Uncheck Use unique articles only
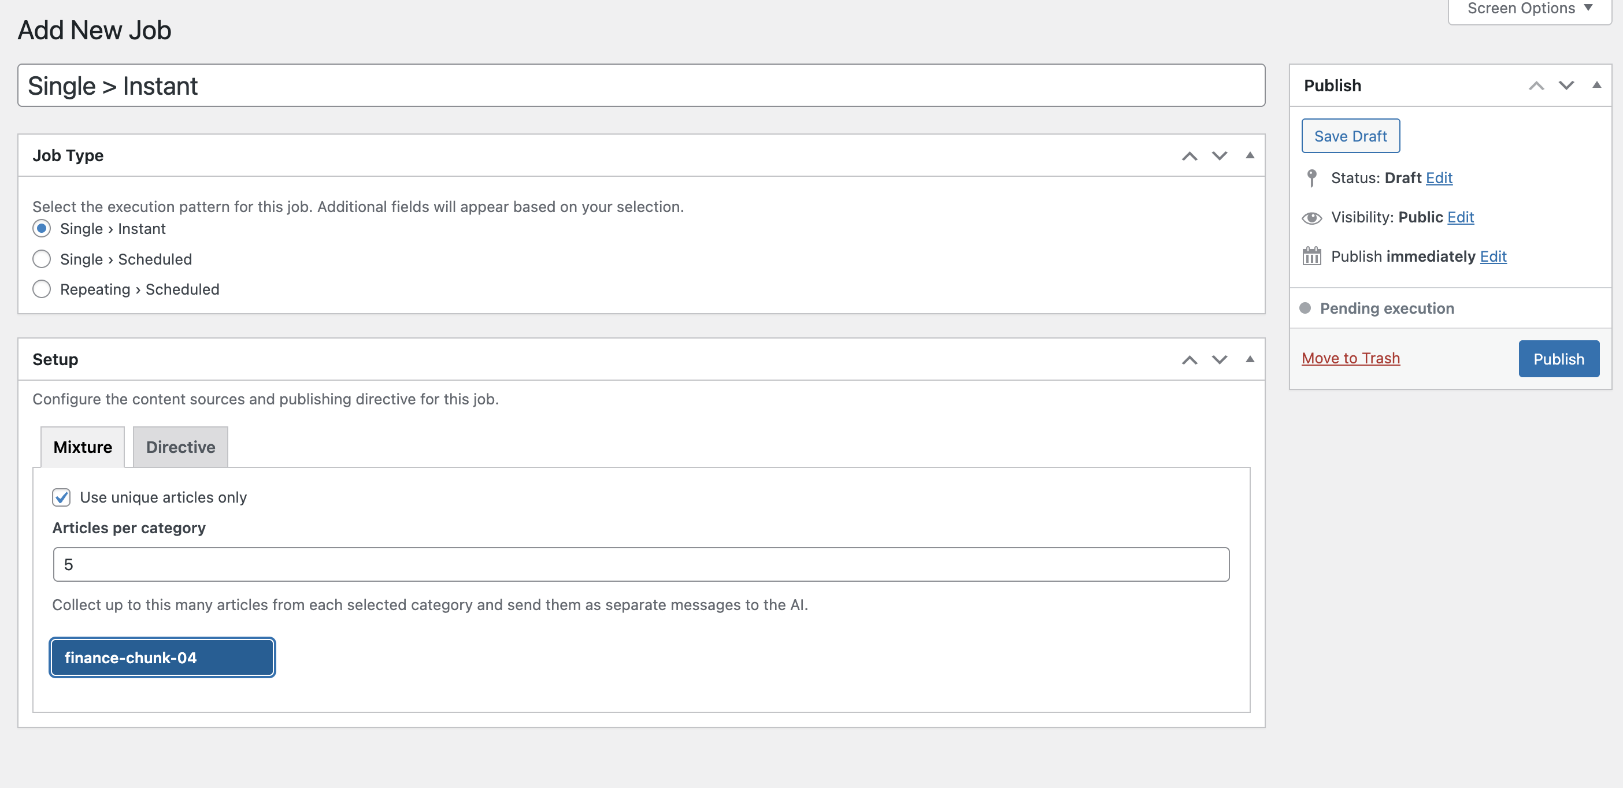 pos(61,497)
